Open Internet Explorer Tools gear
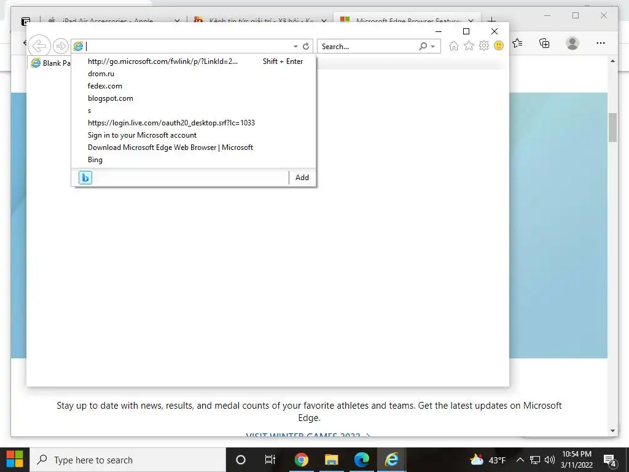The image size is (629, 472). click(484, 45)
